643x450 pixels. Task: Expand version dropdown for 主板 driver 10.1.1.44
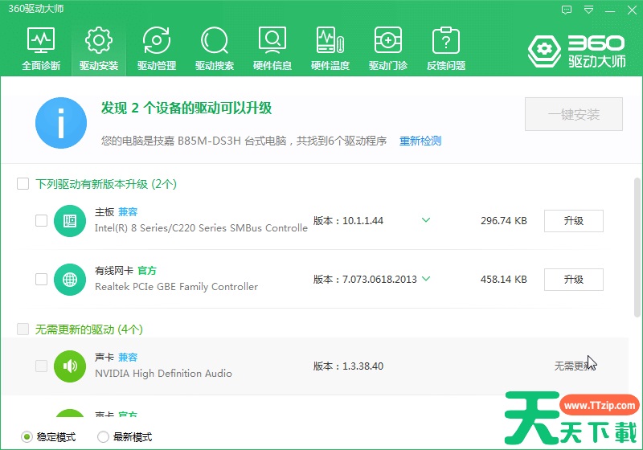[x=426, y=220]
